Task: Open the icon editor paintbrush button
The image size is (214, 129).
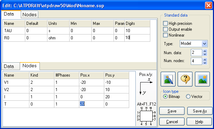Action: (168, 79)
